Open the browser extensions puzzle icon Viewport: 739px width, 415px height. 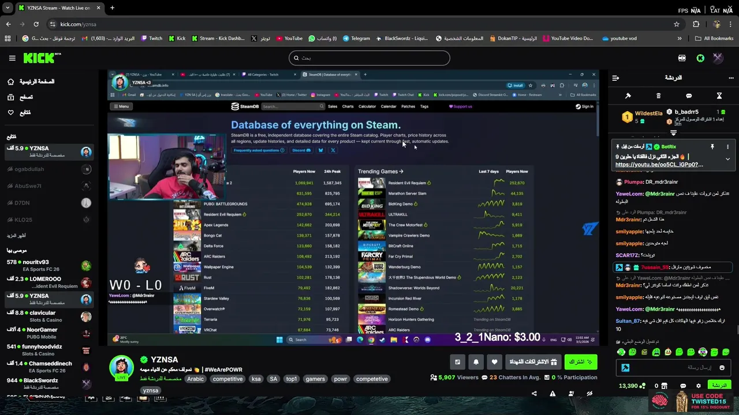(x=696, y=24)
